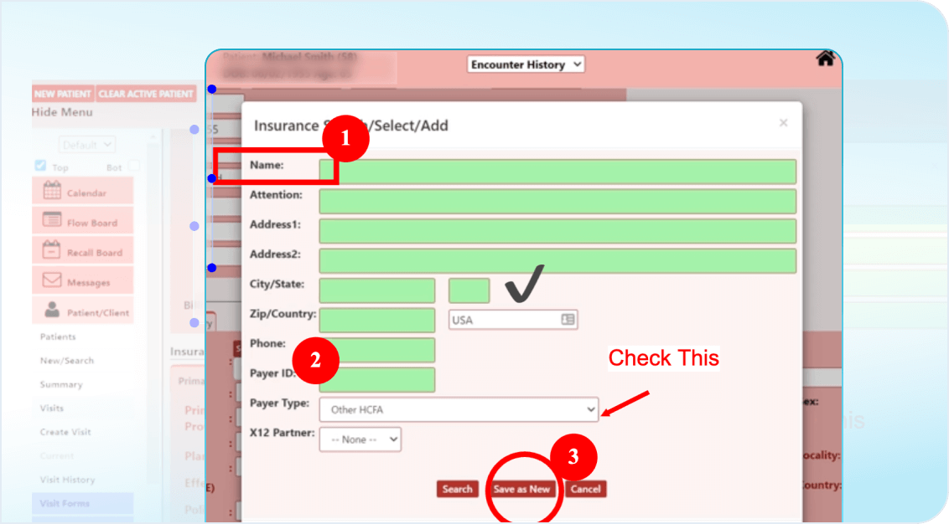
Task: Focus the Attention input field
Action: (x=557, y=201)
